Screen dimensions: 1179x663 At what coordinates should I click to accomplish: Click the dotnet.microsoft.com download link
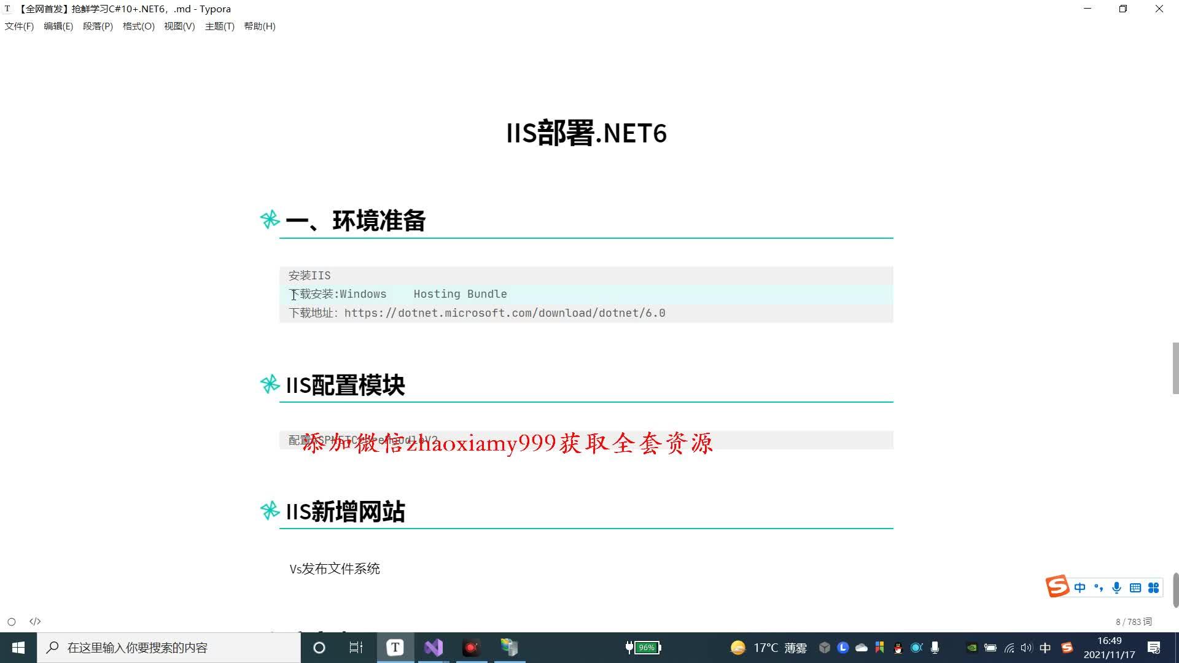[x=505, y=313]
